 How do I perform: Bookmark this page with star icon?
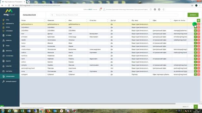192,6
